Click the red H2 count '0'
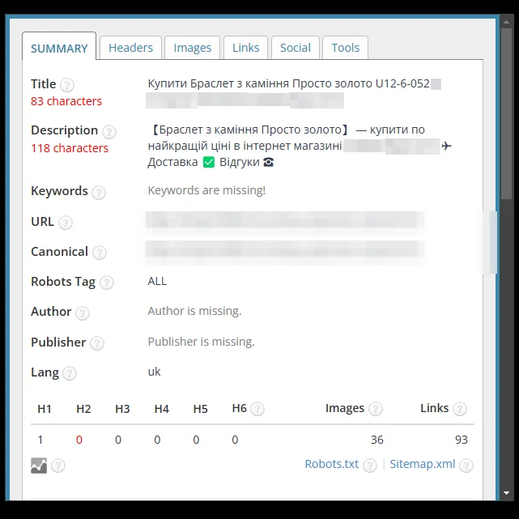The image size is (519, 519). click(x=79, y=440)
